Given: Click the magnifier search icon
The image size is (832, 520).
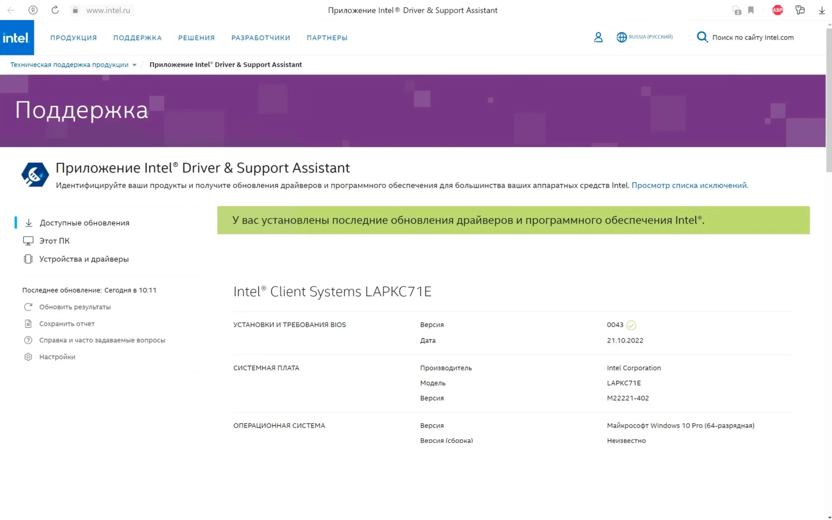Looking at the screenshot, I should coord(701,37).
